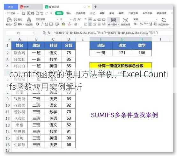Viewport: 177px width, 156px height.
Task: Click the percent style icon
Action: pos(141,24)
